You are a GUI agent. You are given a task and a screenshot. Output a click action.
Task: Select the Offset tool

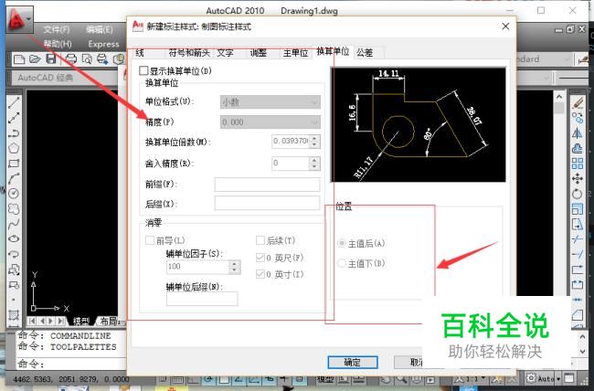pos(578,148)
